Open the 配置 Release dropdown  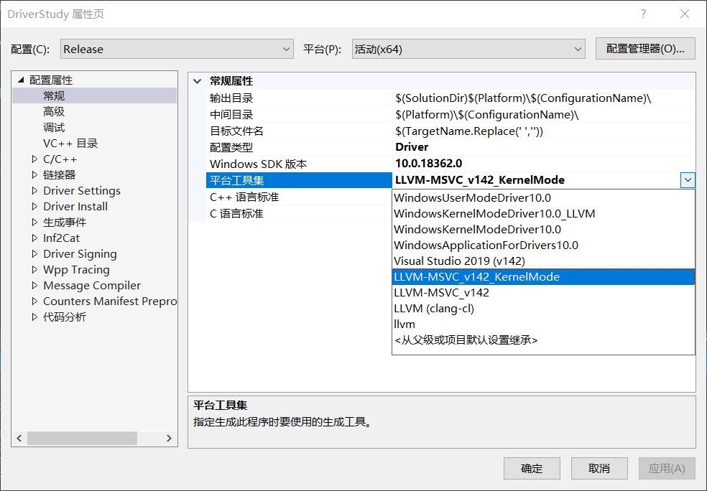(x=177, y=50)
